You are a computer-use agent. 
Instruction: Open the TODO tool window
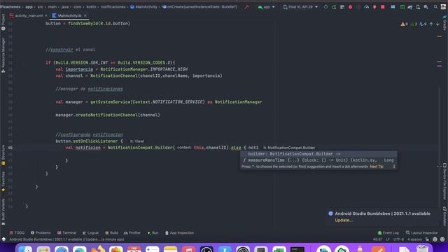tap(17, 233)
